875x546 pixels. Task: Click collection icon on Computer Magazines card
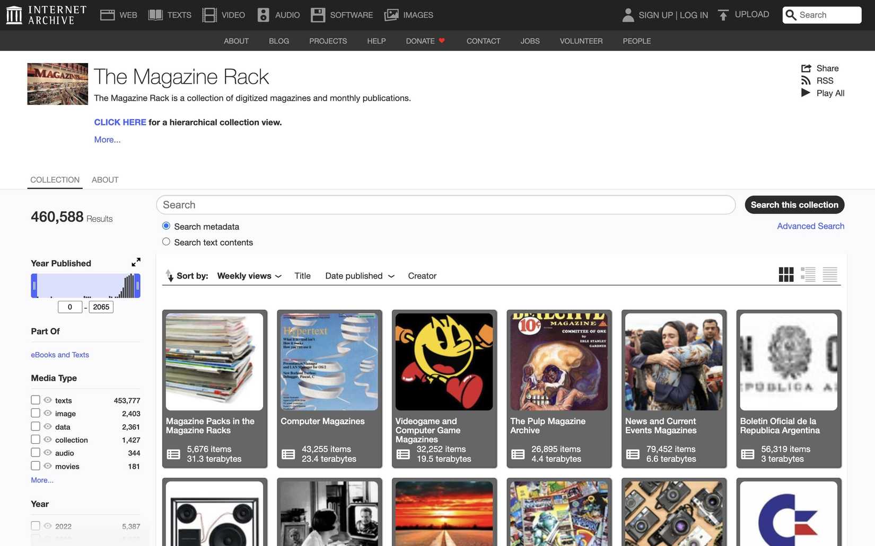click(288, 454)
